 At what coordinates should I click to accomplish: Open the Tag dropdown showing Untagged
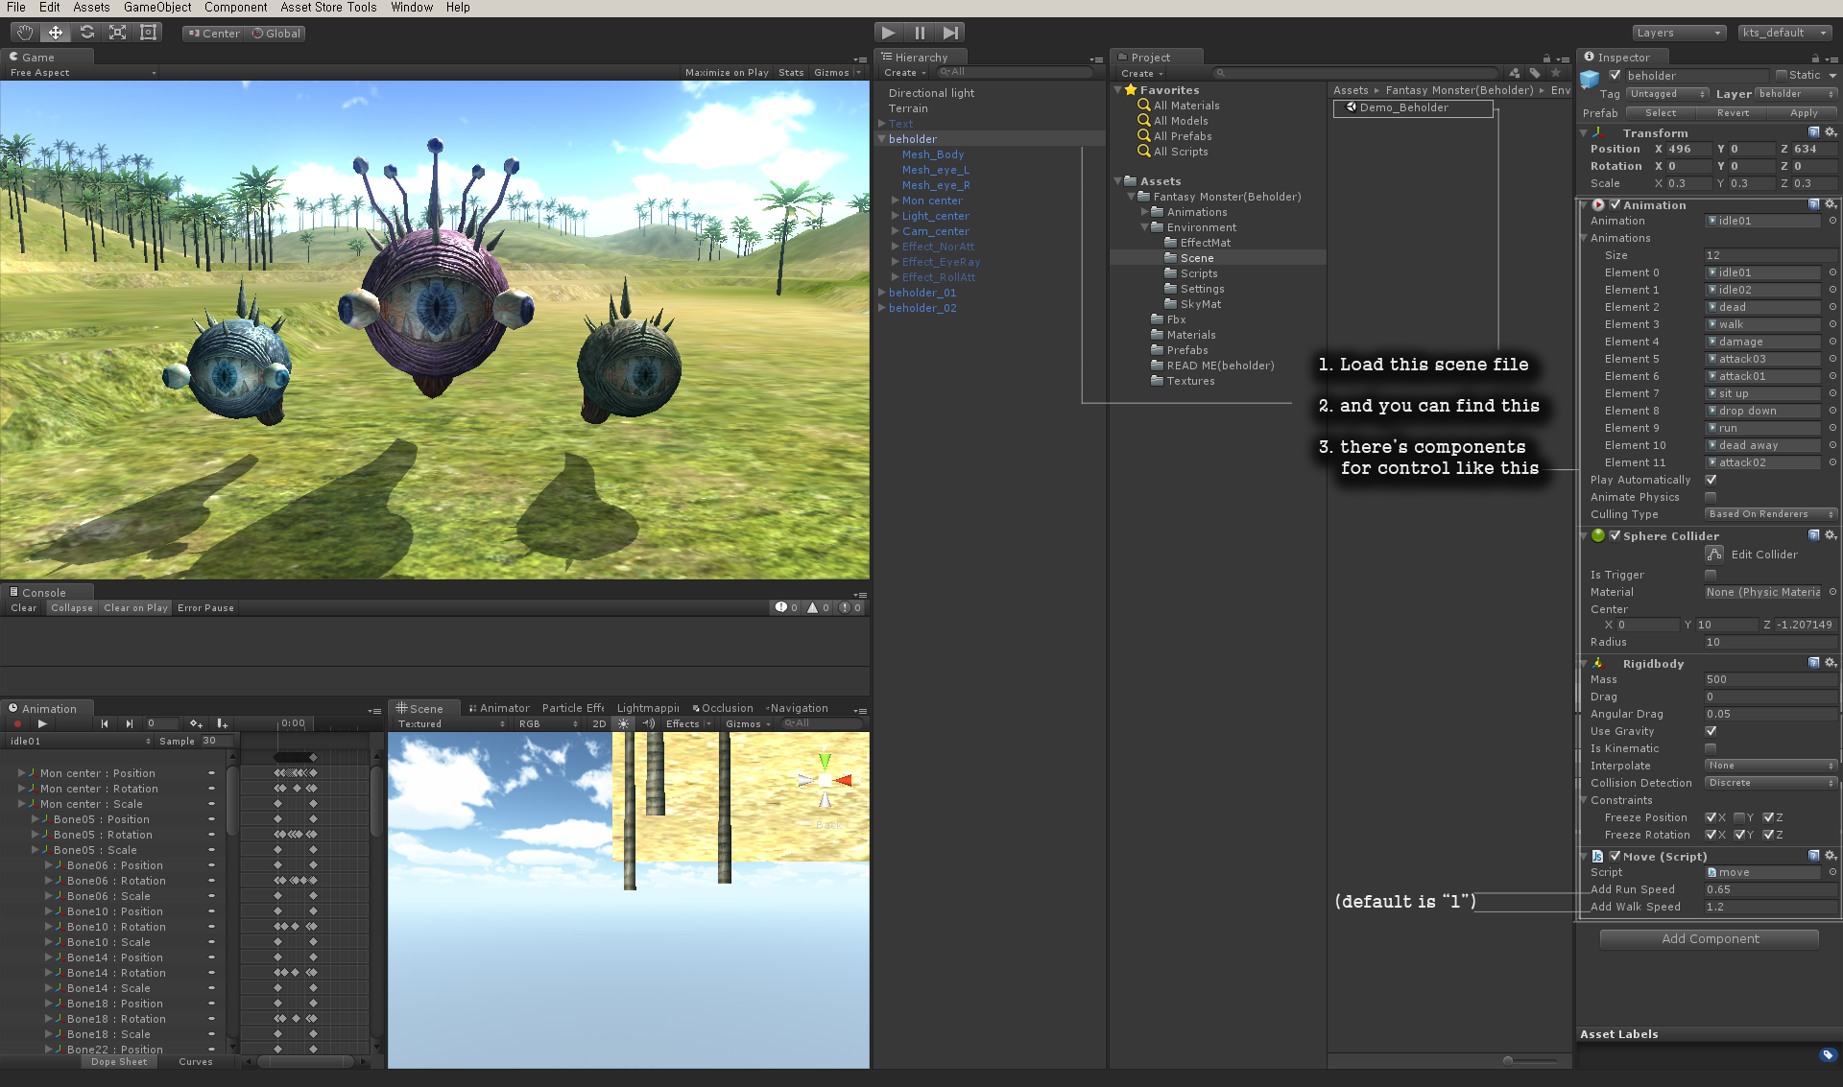point(1667,94)
